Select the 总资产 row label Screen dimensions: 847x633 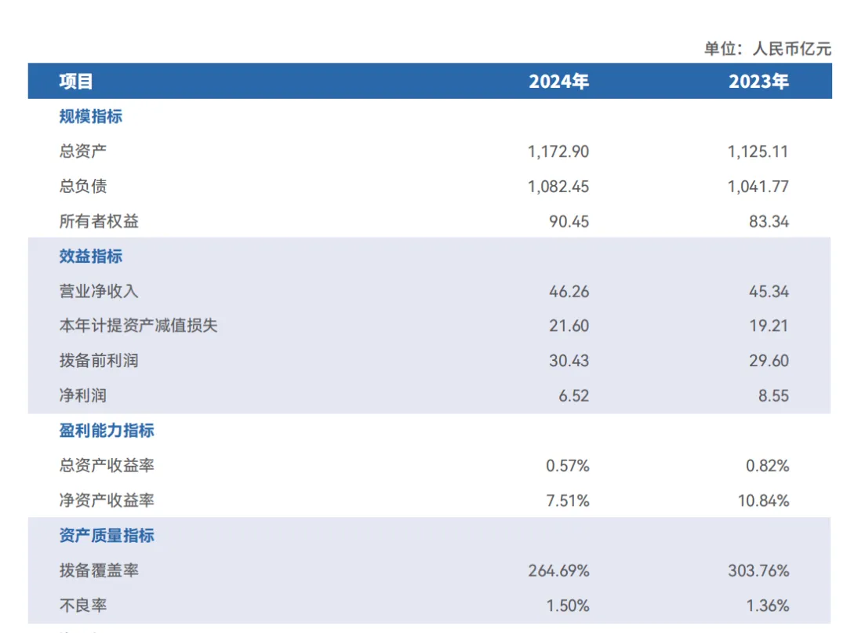[x=83, y=151]
